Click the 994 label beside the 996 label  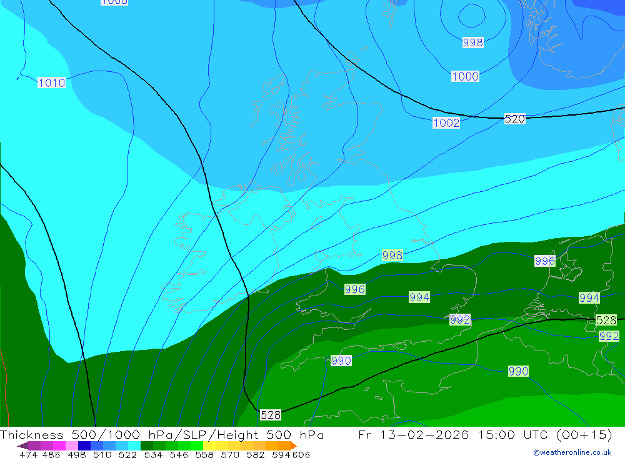[x=419, y=297]
